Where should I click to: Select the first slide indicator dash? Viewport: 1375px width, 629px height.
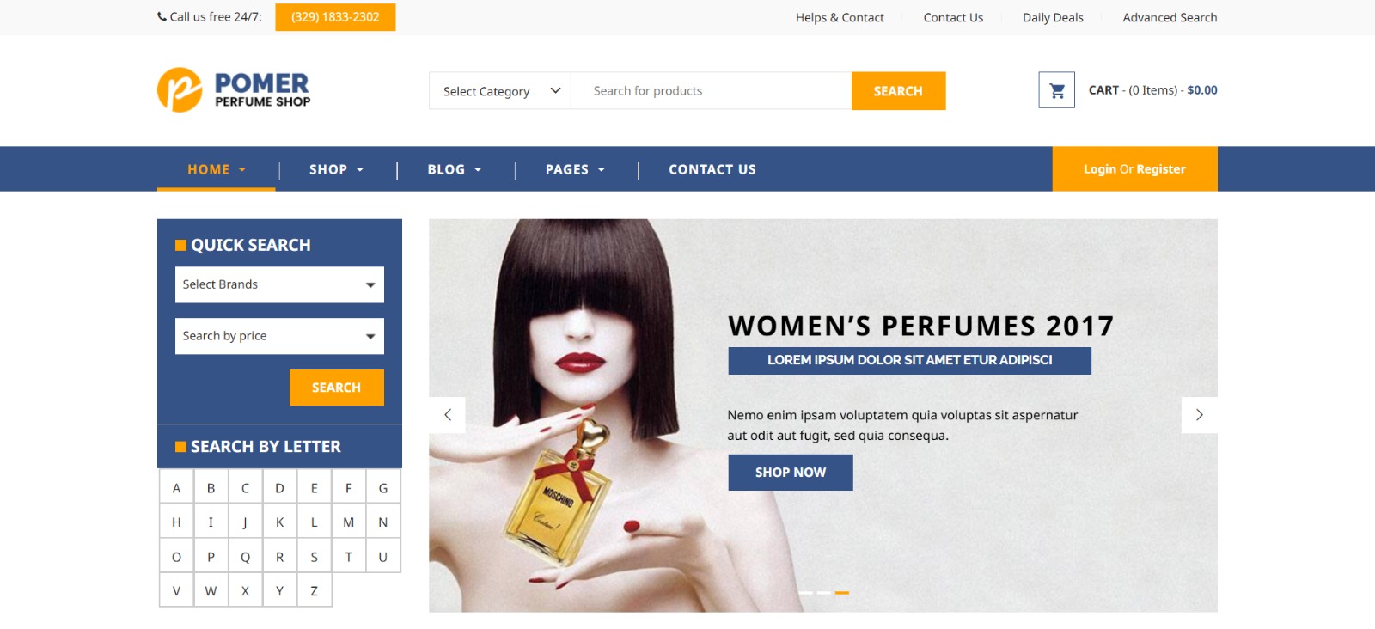(x=806, y=593)
